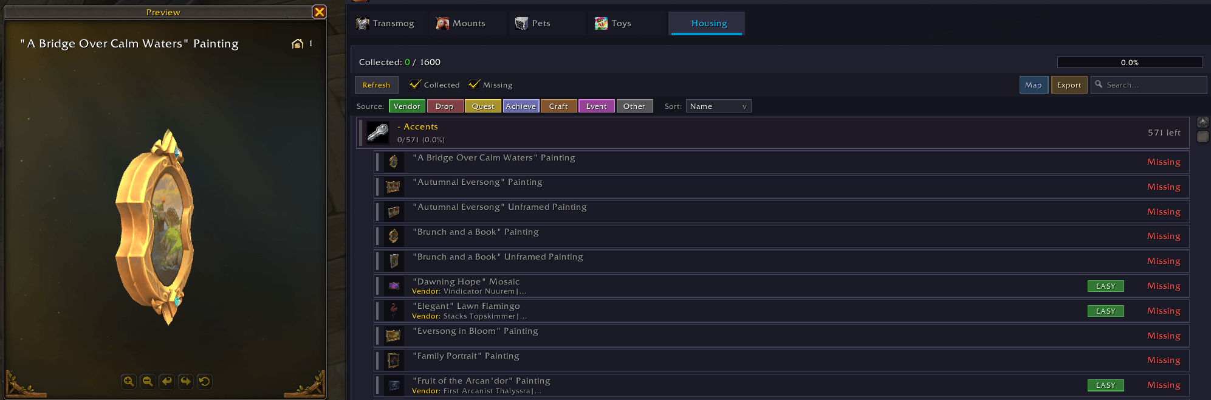Image resolution: width=1211 pixels, height=400 pixels.
Task: Click "Vendor: First Arcanist Thalyssra" text
Action: coord(476,391)
